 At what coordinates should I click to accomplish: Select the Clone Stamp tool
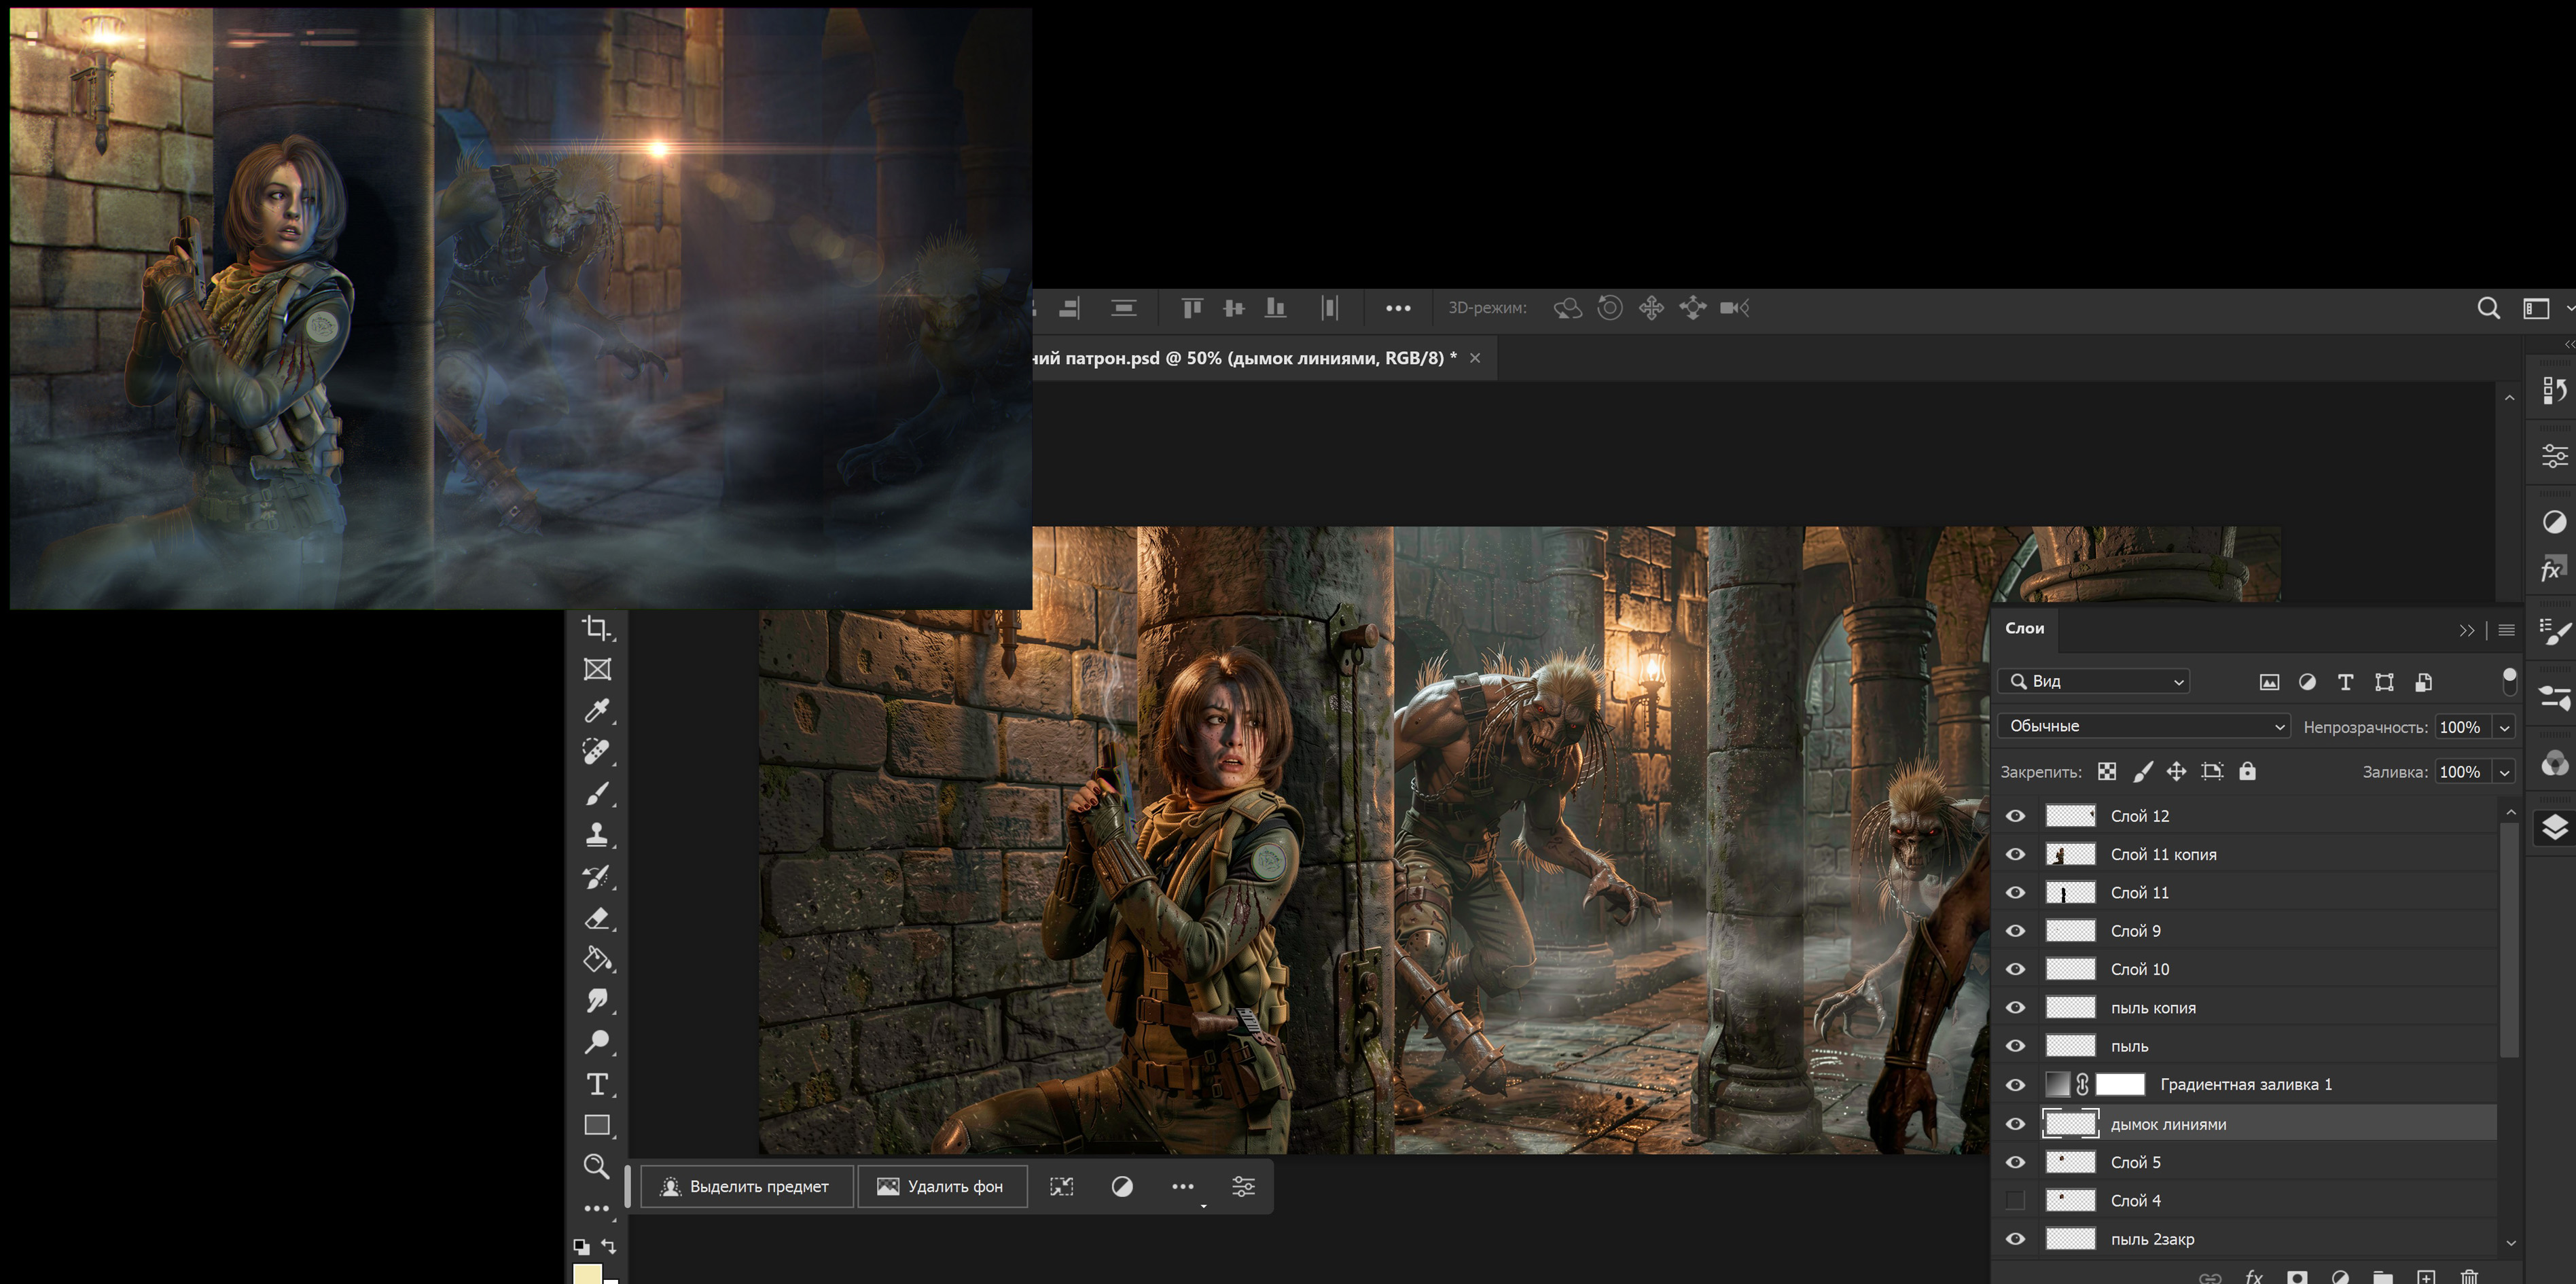pyautogui.click(x=597, y=834)
